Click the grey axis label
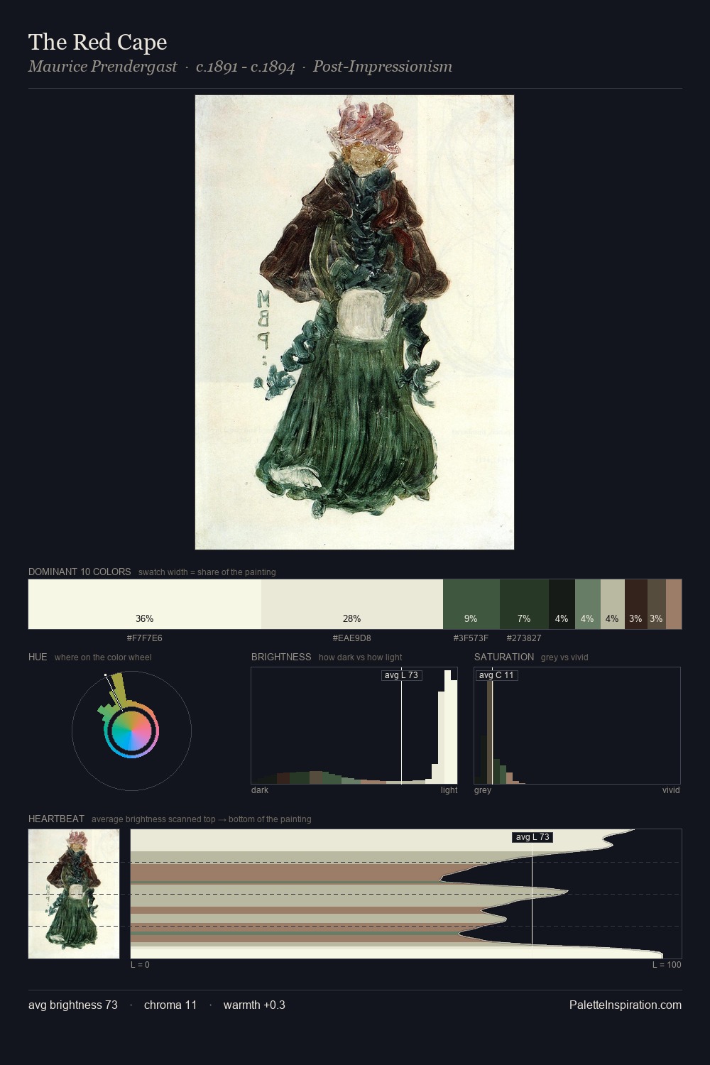The height and width of the screenshot is (1065, 710). 483,790
